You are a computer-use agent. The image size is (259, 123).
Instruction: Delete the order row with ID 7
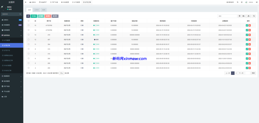click(250, 54)
